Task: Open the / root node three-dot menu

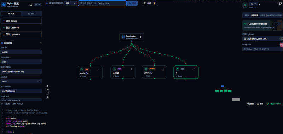Action: pyautogui.click(x=195, y=69)
